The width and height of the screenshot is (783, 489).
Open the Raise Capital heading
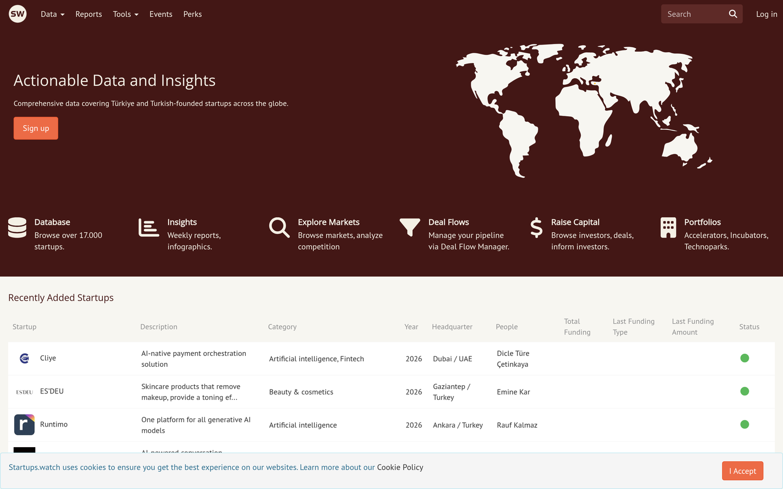[x=575, y=222]
